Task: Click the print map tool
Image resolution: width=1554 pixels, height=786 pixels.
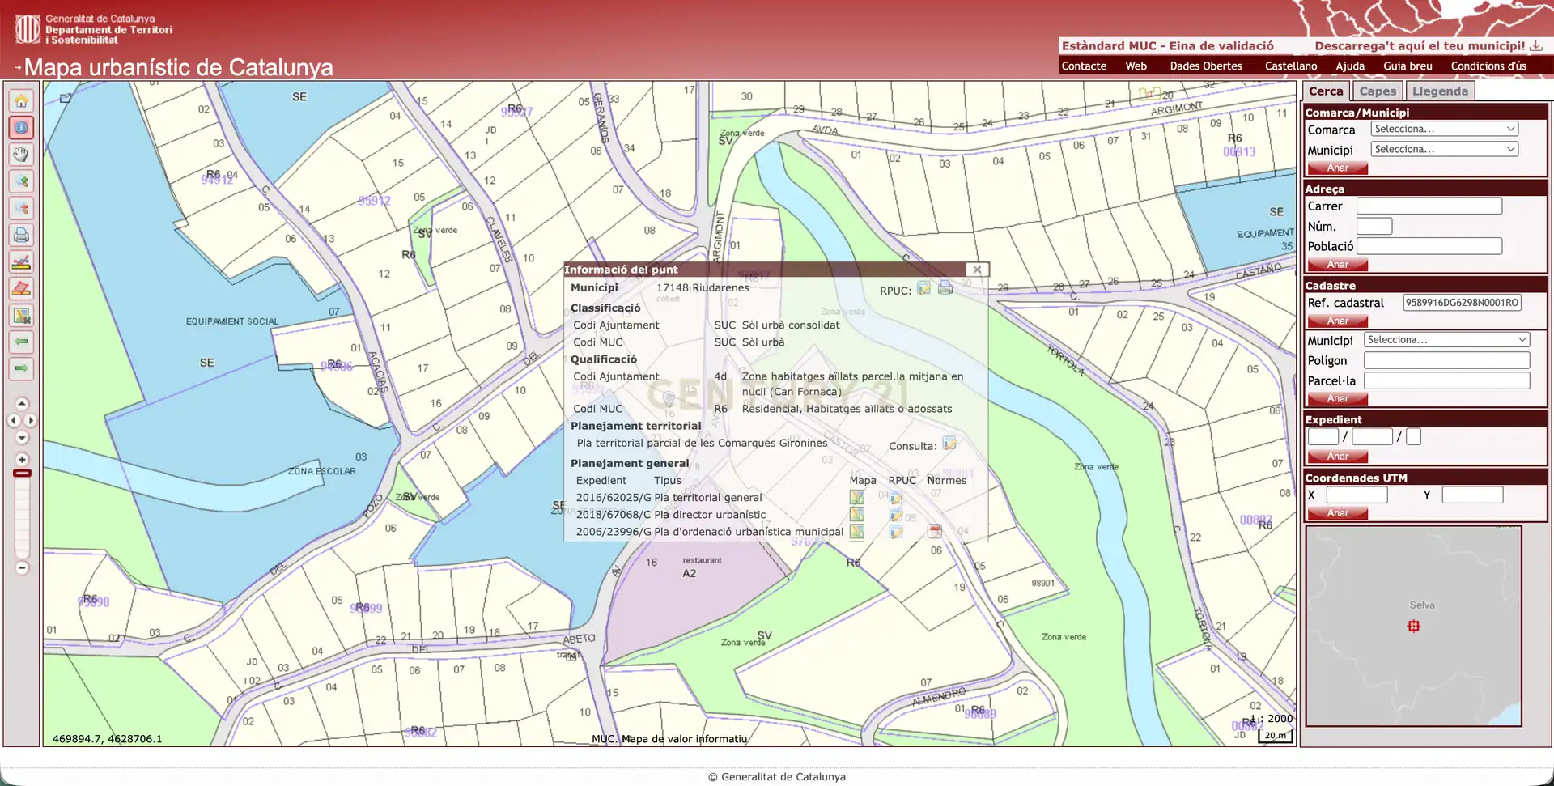Action: point(21,235)
